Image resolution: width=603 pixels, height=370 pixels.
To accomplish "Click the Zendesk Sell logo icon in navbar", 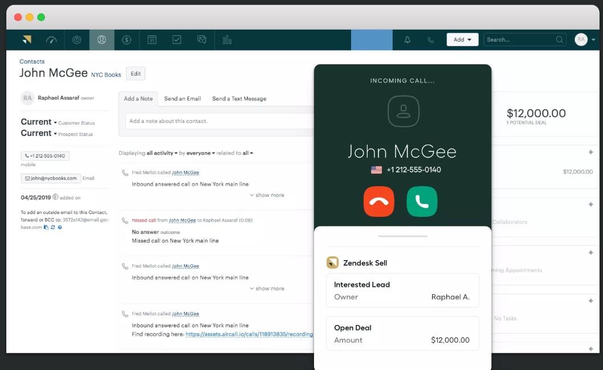I will click(27, 40).
